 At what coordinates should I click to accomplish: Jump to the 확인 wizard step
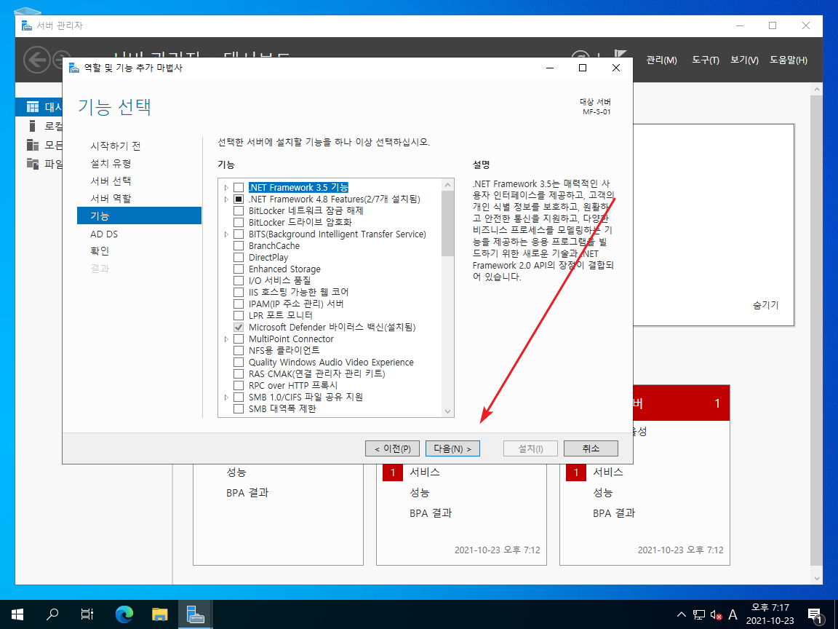point(100,251)
